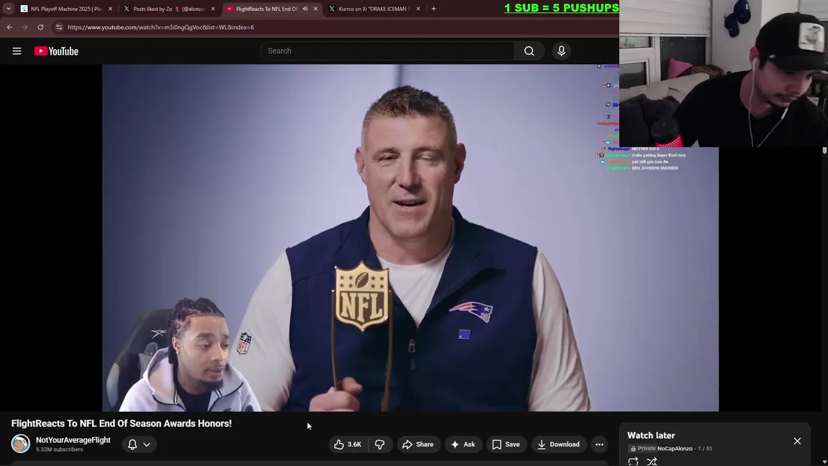This screenshot has width=828, height=466.
Task: Close the Watch later playlist panel
Action: pyautogui.click(x=798, y=441)
